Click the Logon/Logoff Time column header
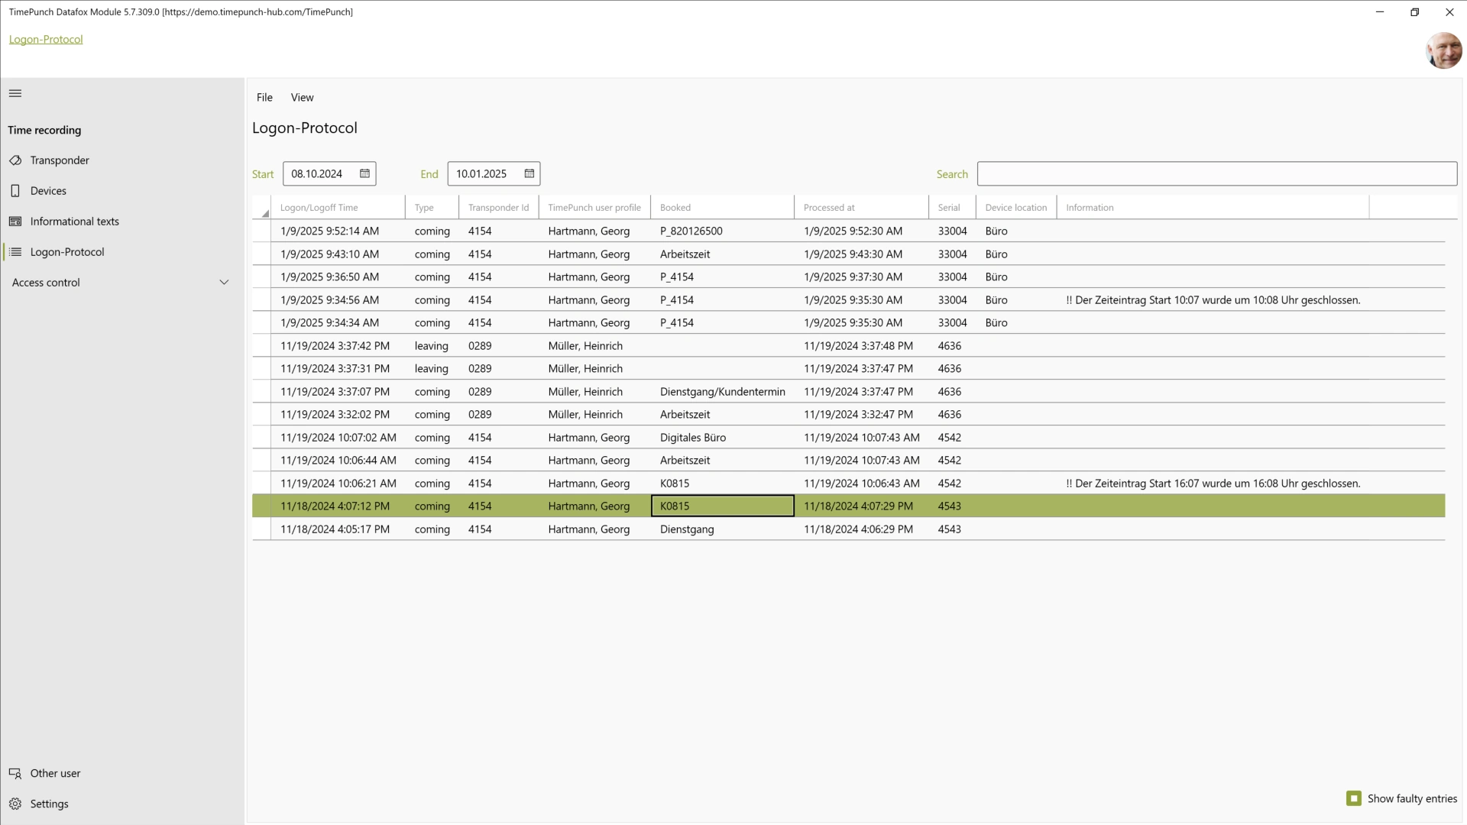The height and width of the screenshot is (825, 1467). [x=319, y=208]
